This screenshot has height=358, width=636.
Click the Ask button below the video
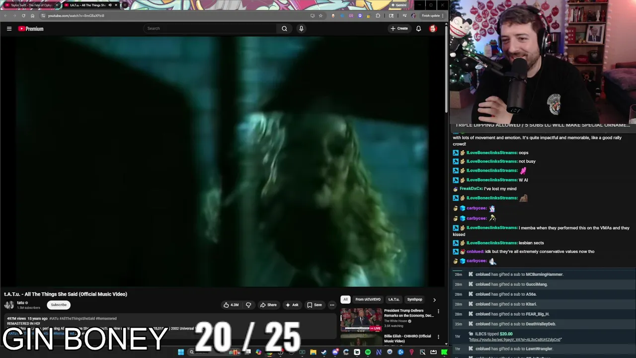(292, 305)
